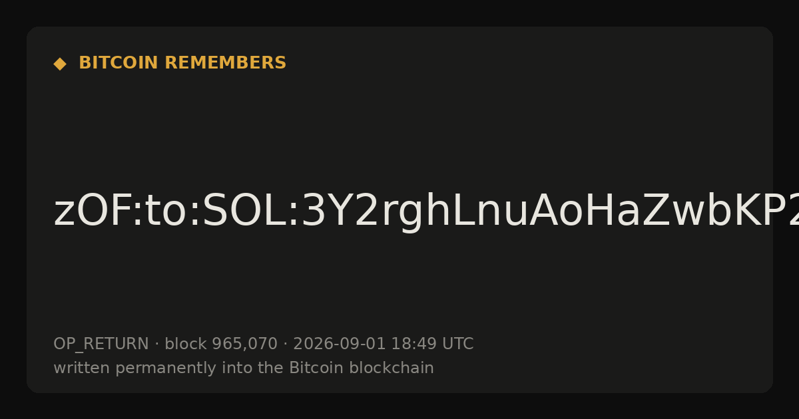Image resolution: width=799 pixels, height=419 pixels.
Task: Click the empty card area above the message
Action: pos(400,126)
